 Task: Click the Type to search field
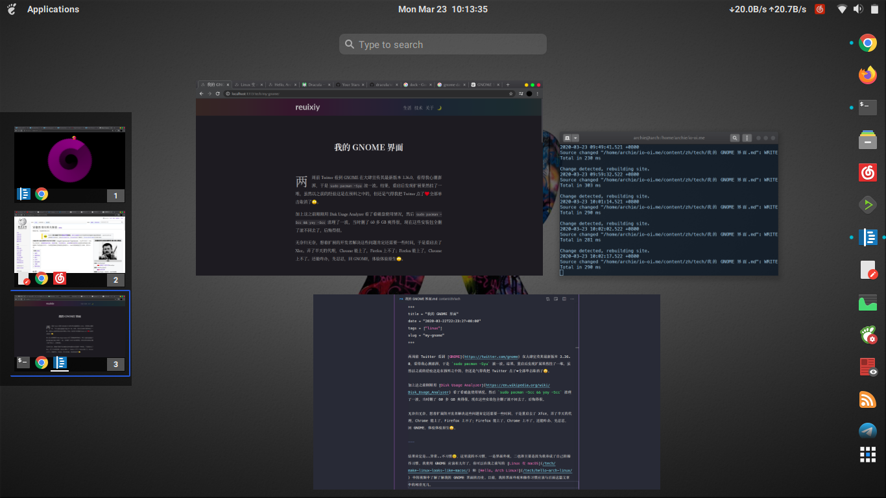[443, 44]
